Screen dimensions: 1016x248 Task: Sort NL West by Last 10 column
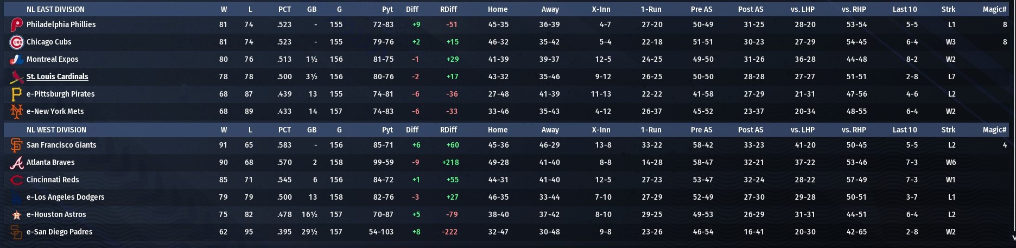905,130
